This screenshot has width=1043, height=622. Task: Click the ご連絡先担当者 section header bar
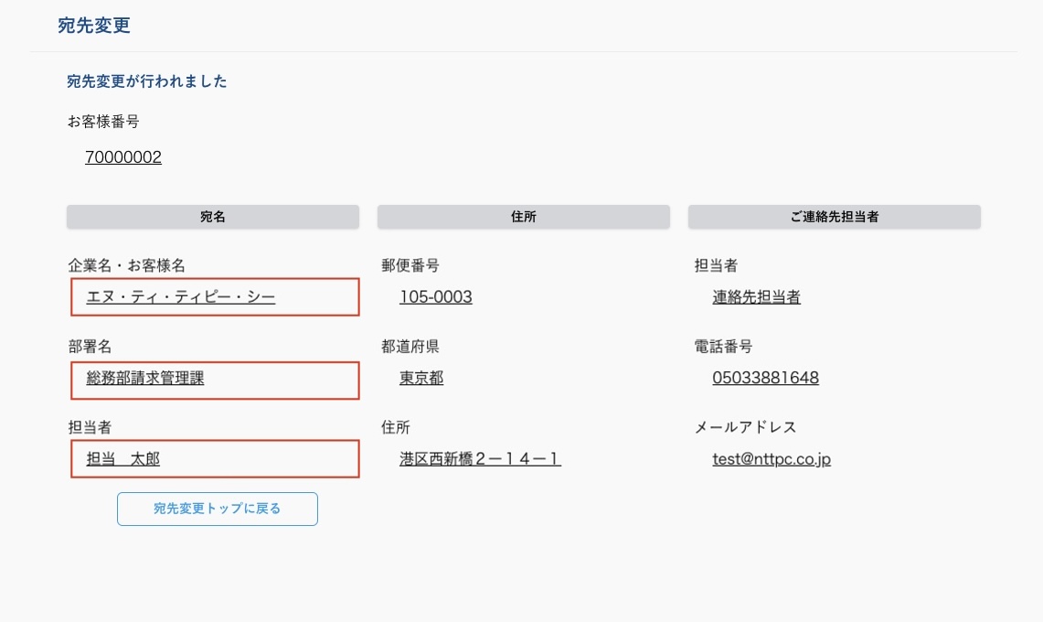pos(835,217)
